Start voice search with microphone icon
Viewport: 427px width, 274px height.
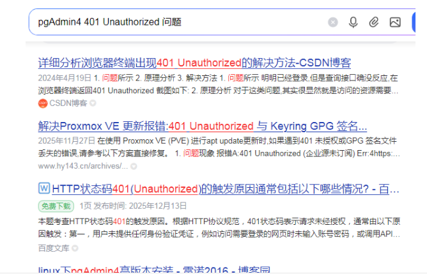pyautogui.click(x=353, y=22)
